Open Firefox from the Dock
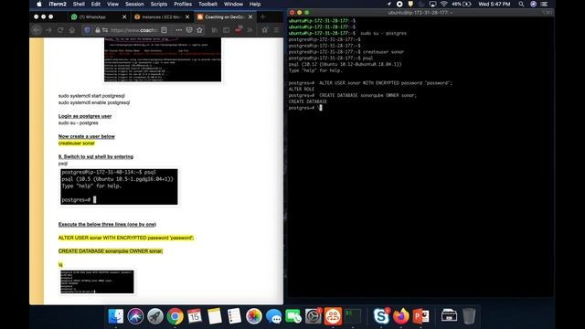The height and width of the screenshot is (329, 585). pyautogui.click(x=400, y=316)
